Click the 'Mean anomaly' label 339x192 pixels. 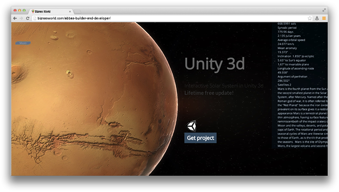click(x=287, y=48)
